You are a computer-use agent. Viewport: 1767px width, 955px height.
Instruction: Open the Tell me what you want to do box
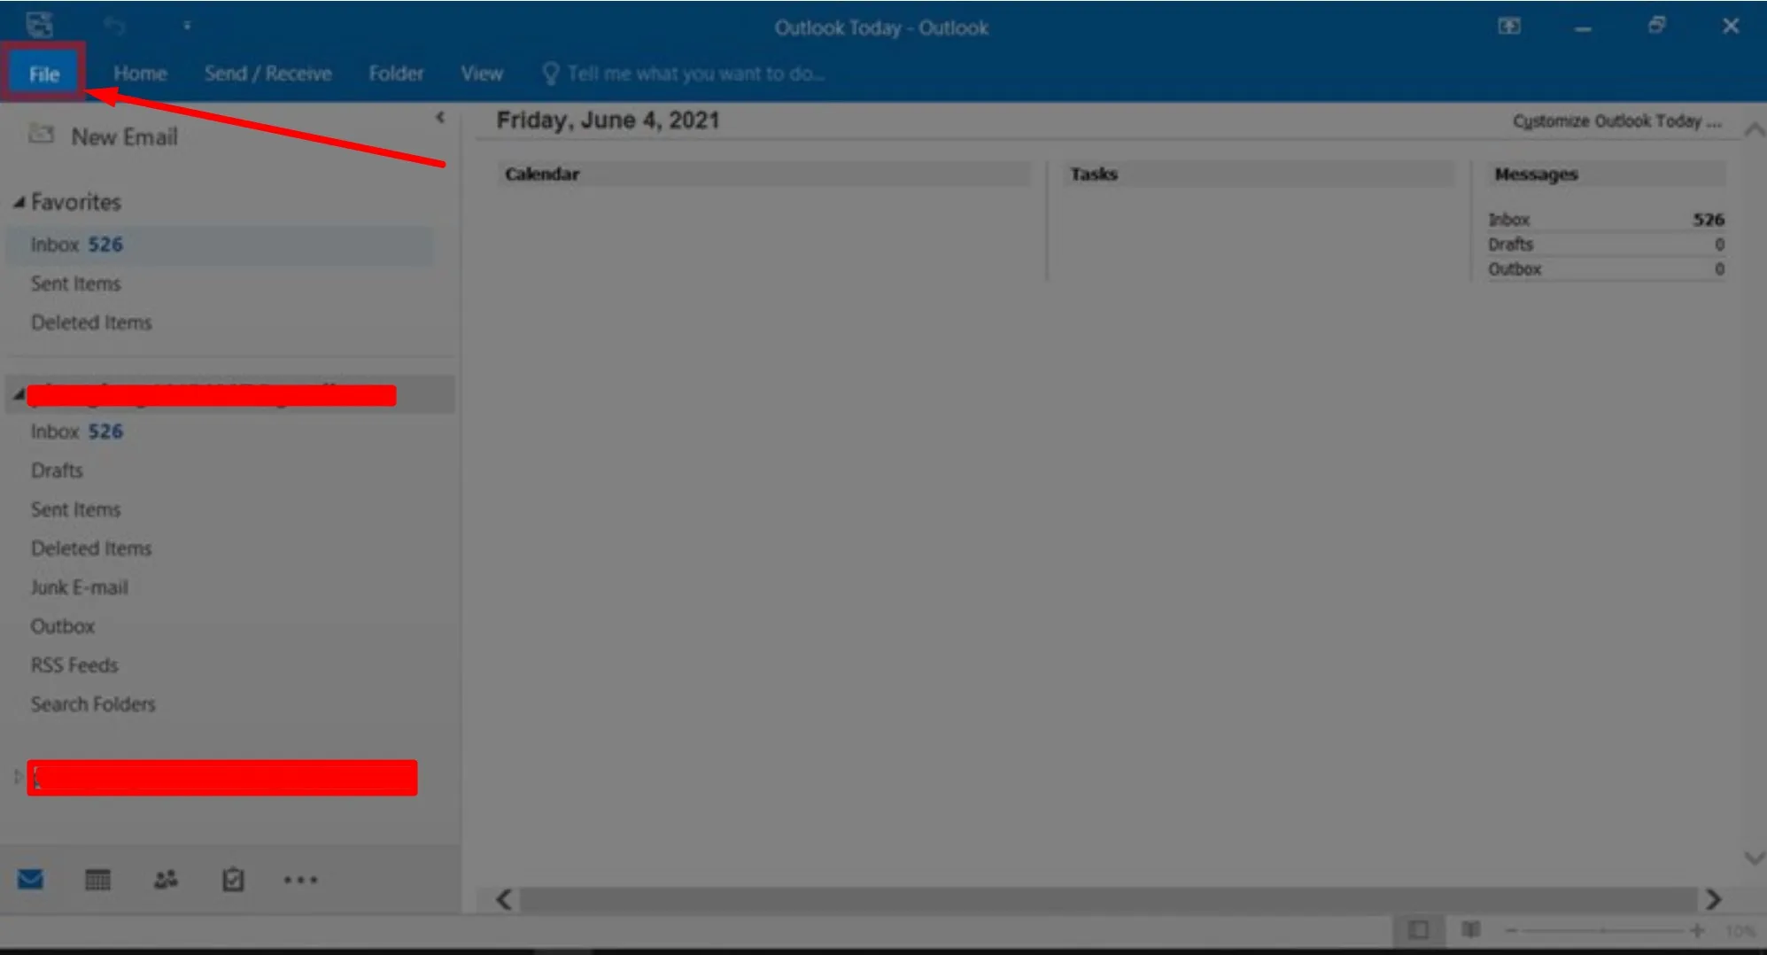point(695,73)
